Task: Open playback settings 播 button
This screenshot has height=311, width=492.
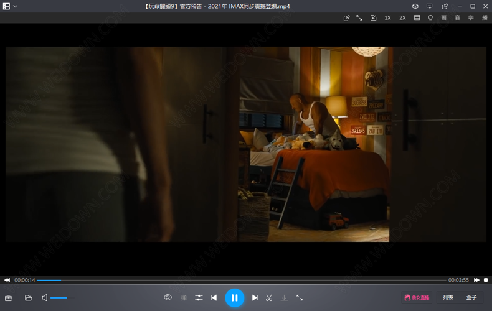Action: tap(485, 17)
